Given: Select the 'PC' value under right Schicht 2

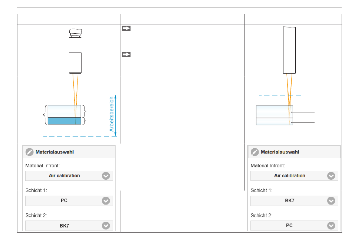Looking at the screenshot, I should 289,226.
